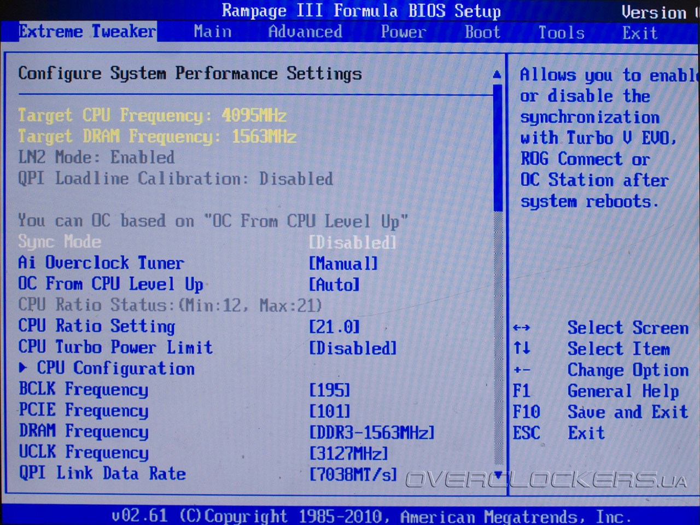This screenshot has height=525, width=700.
Task: Click the settings list scrollbar thumb
Action: point(498,147)
